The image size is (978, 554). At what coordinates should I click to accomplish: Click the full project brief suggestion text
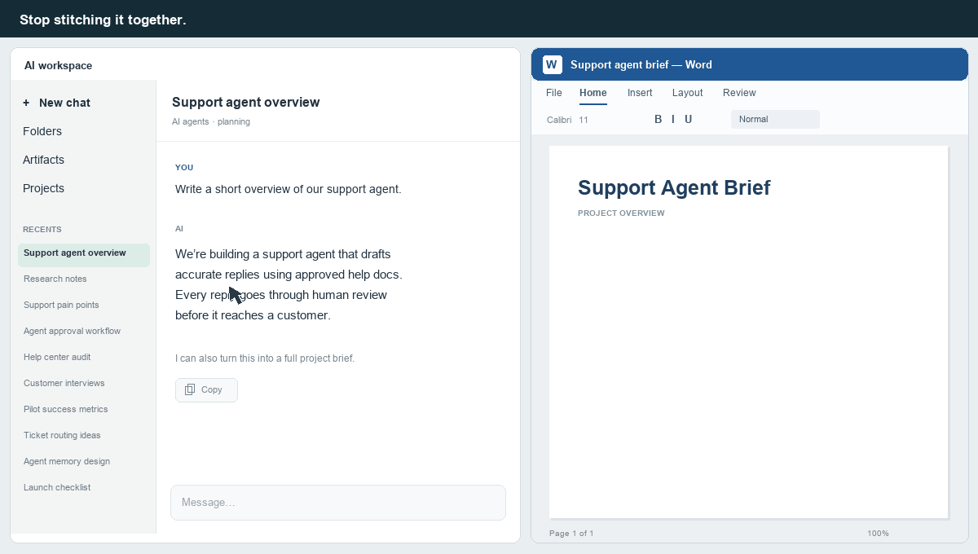pos(265,358)
